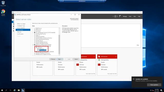This screenshot has width=164, height=92.
Task: Uncheck the FTP Service checkbox
Action: [x=38, y=49]
